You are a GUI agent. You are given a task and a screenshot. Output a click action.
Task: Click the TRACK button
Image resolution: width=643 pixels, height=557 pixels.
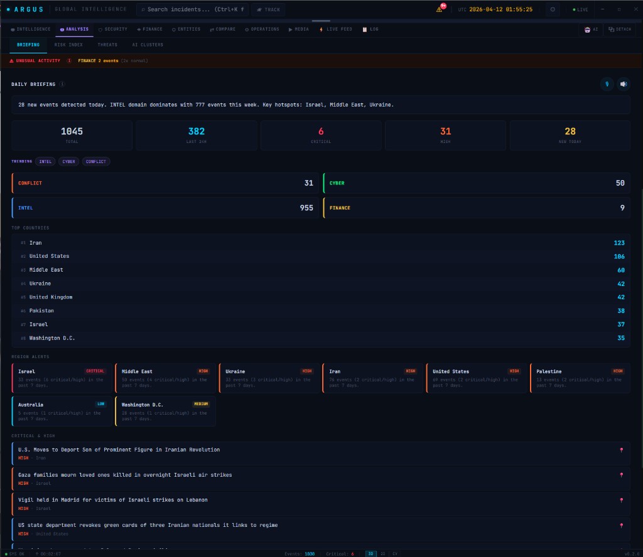click(x=269, y=9)
